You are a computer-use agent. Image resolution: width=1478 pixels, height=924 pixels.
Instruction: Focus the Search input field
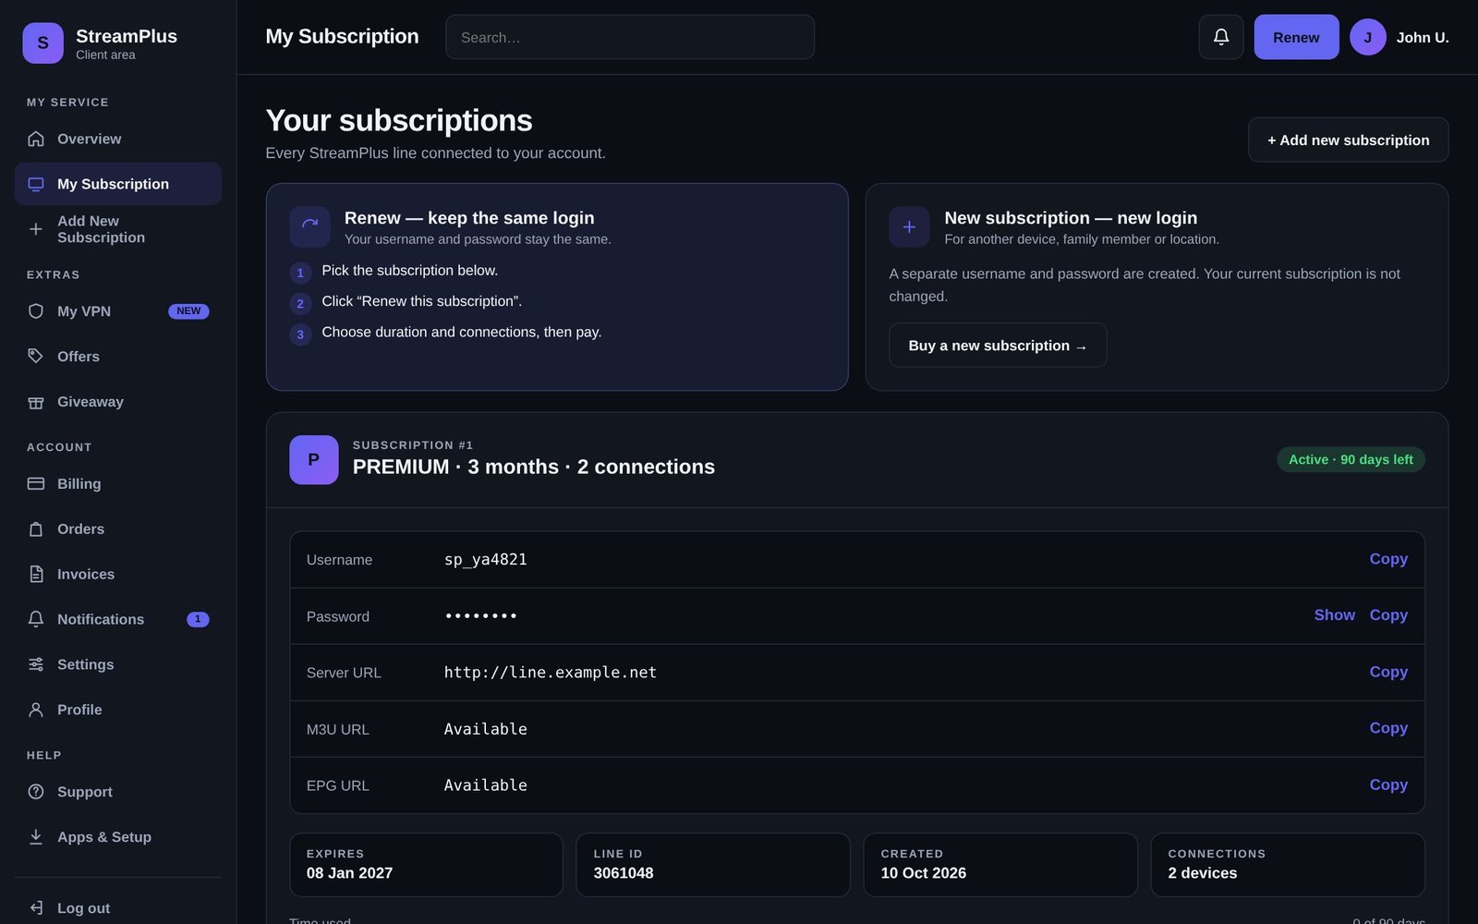pos(629,37)
